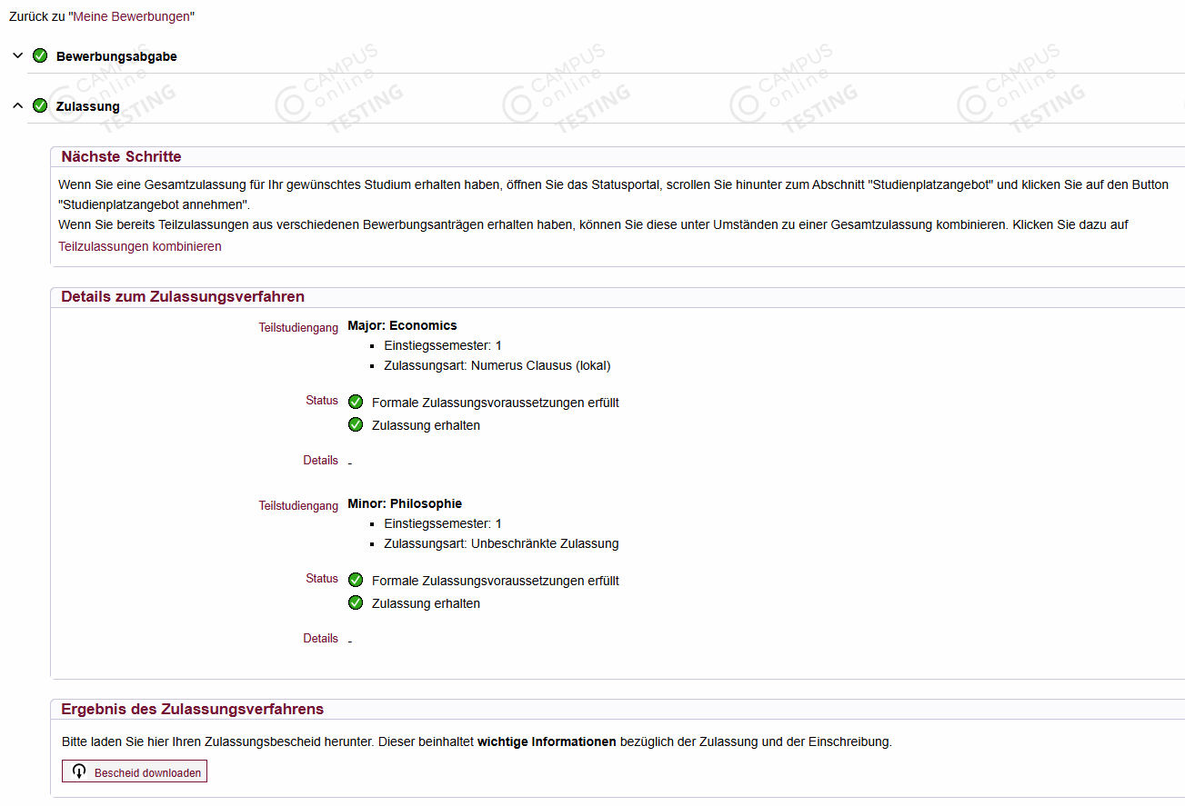Click "Details zum Zulassungsverfahren" heading
The height and width of the screenshot is (806, 1185).
point(183,296)
